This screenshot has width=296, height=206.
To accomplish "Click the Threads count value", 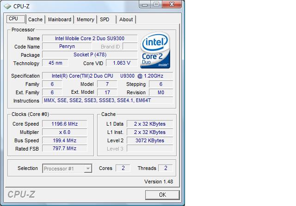I will point(166,168).
